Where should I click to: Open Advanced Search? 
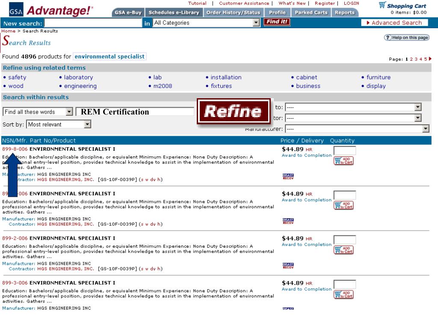point(394,23)
